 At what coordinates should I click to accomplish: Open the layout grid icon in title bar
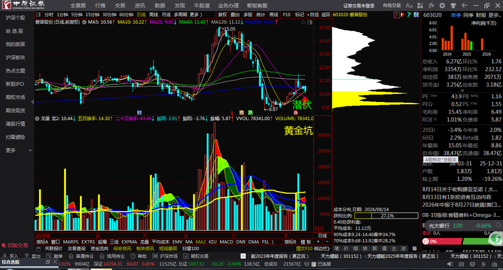420,5
